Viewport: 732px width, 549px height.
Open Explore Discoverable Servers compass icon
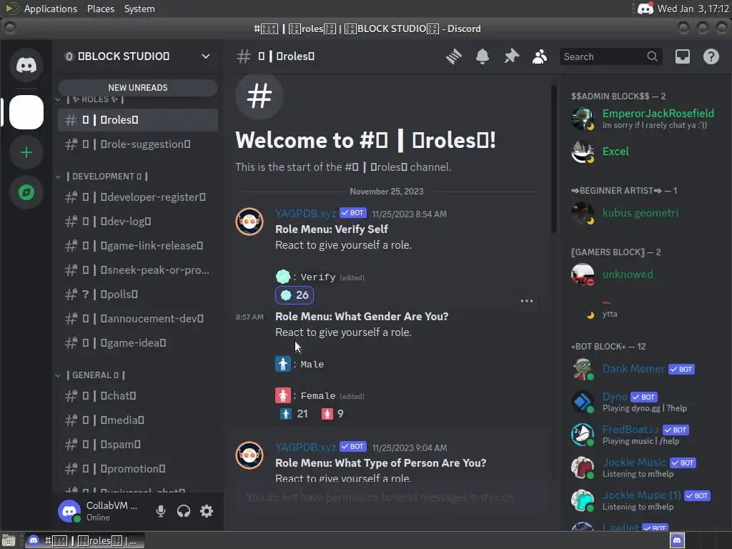pos(26,192)
